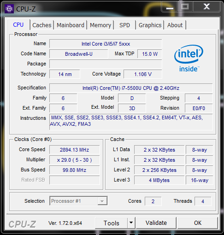Click the Family value 6

pos(63,98)
